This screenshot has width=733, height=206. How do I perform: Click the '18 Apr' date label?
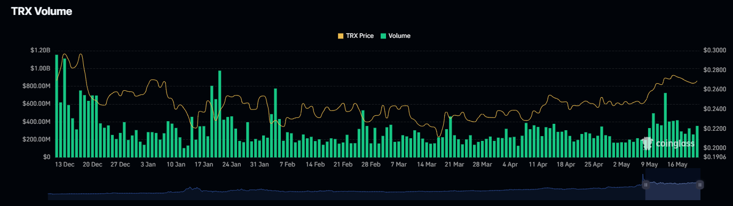565,165
